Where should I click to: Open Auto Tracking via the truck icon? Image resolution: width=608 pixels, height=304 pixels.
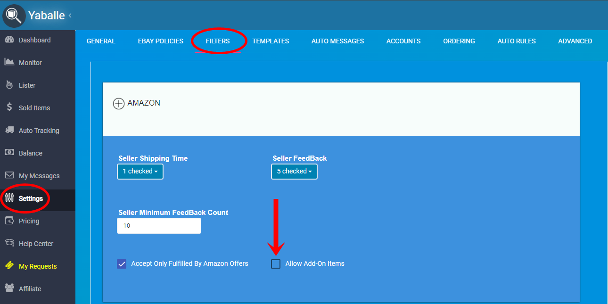click(9, 130)
